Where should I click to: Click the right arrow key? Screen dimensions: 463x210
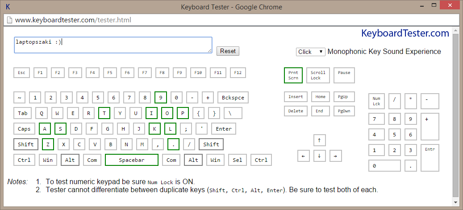click(x=335, y=156)
